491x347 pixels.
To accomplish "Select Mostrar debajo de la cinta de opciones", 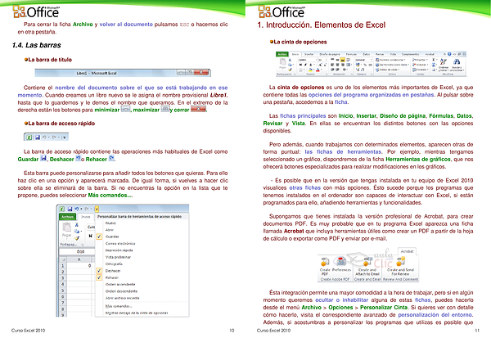I will [137, 313].
